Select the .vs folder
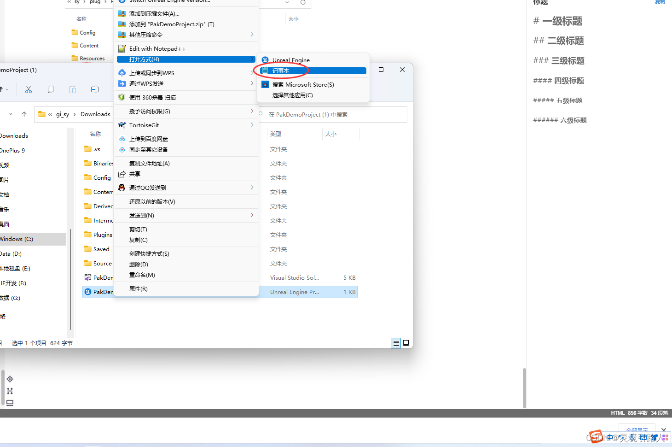 coord(93,149)
